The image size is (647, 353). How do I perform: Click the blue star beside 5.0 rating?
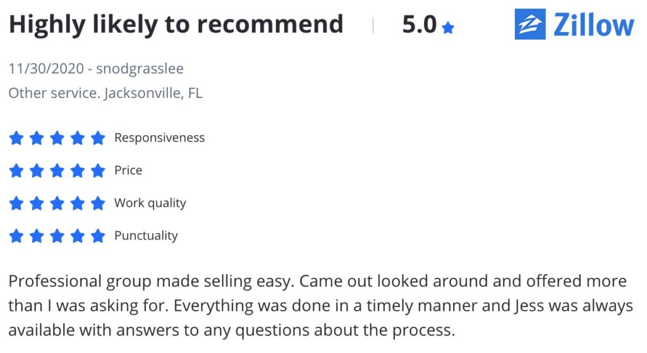pyautogui.click(x=448, y=28)
